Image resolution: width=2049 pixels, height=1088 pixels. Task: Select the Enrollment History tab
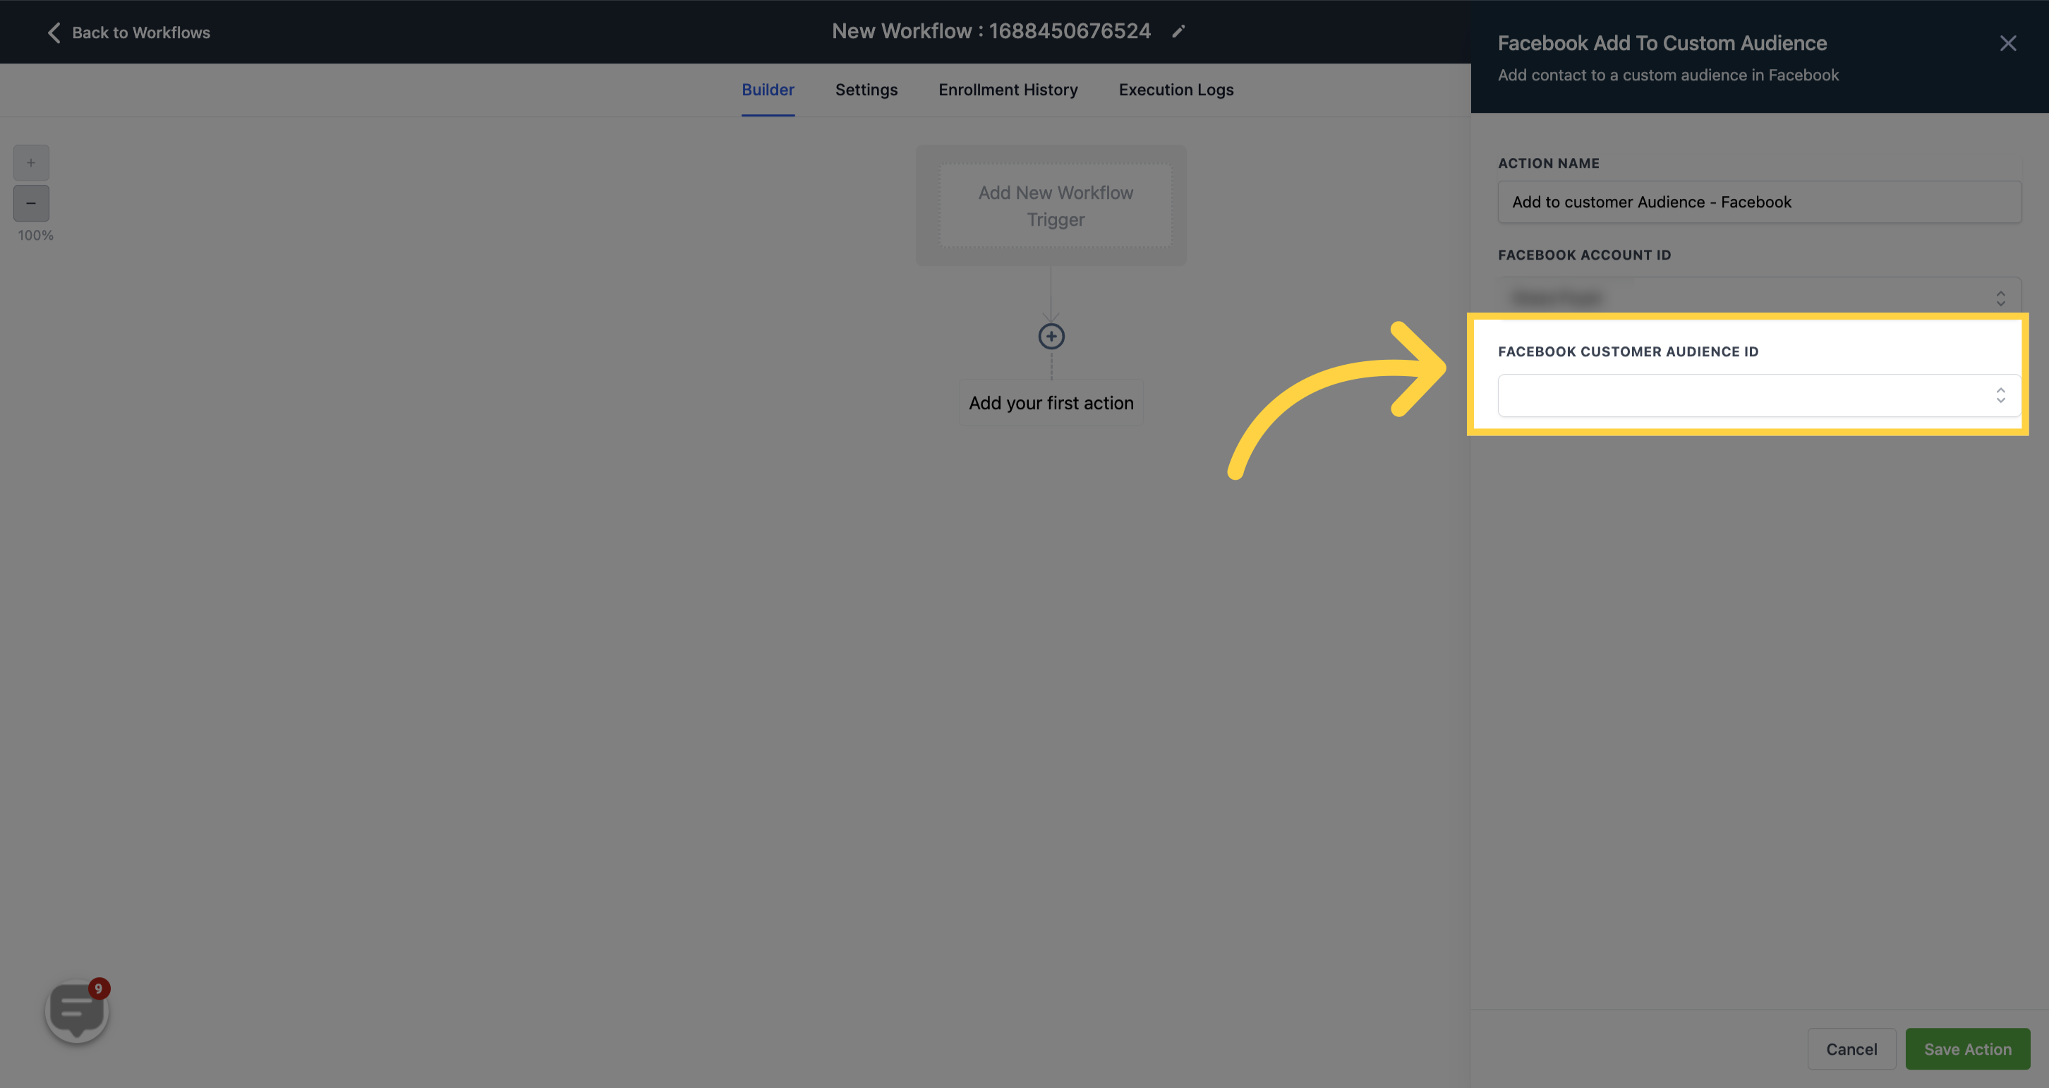point(1007,90)
